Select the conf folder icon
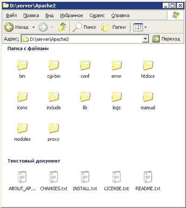This screenshot has width=186, height=208. [85, 65]
